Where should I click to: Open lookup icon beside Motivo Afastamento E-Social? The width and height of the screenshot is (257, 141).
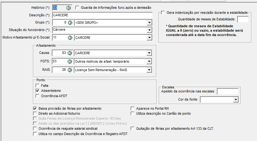tap(70, 38)
